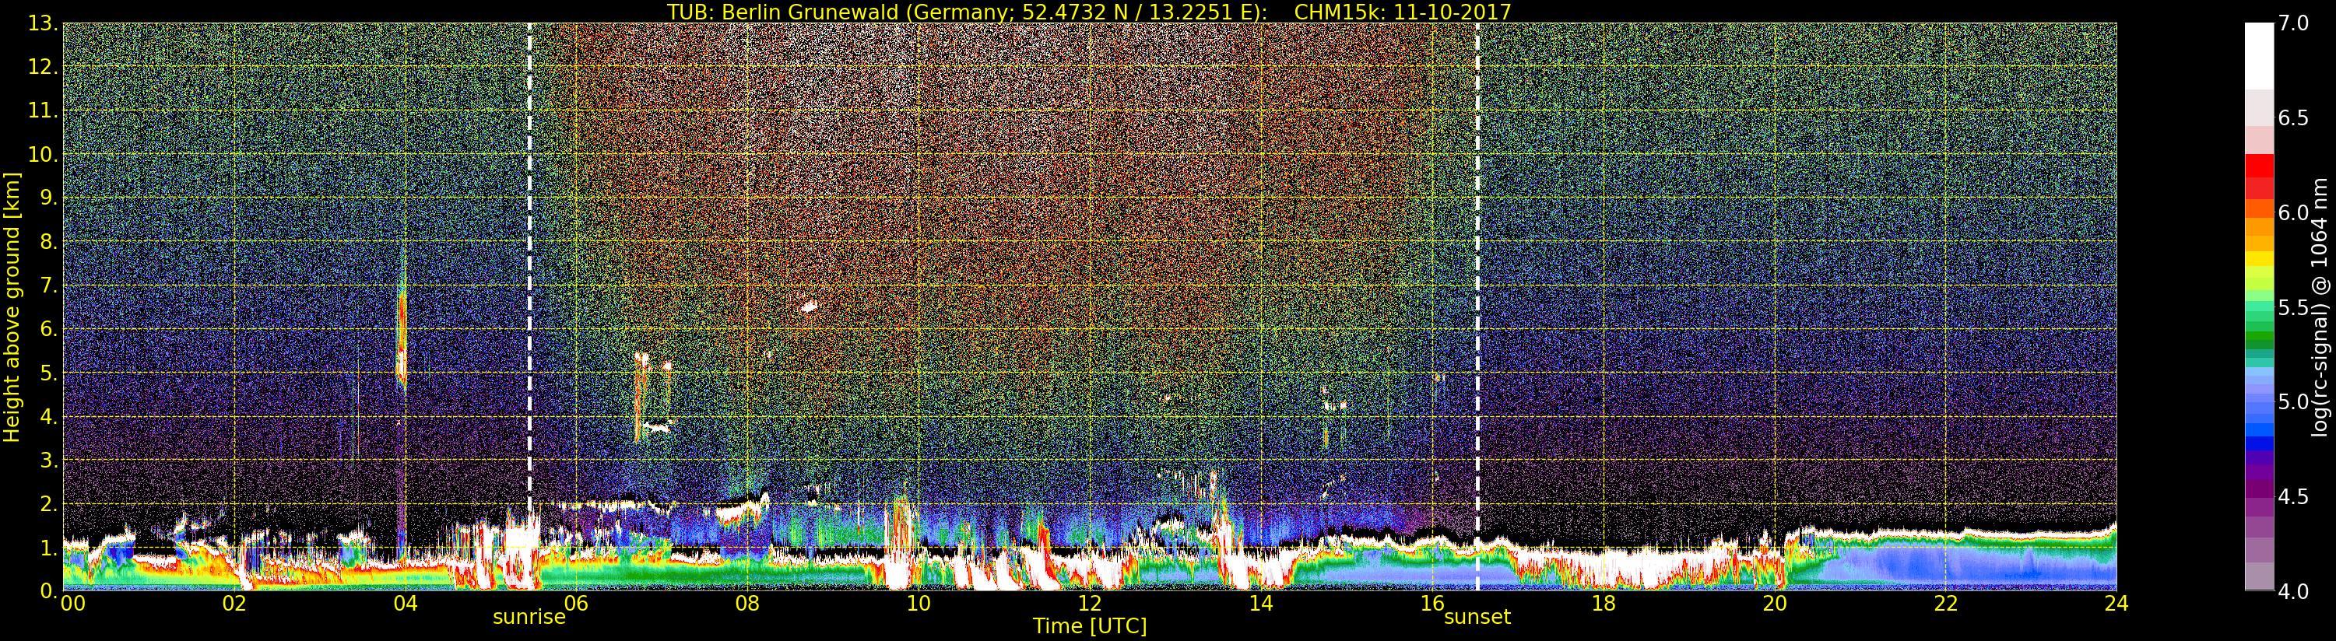This screenshot has width=2336, height=641.
Task: Click the "02" time axis tick label
Action: coord(236,603)
